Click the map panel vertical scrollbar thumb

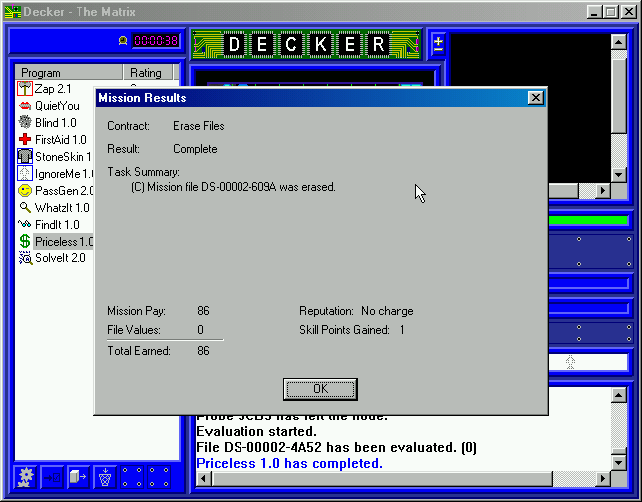pyautogui.click(x=619, y=95)
